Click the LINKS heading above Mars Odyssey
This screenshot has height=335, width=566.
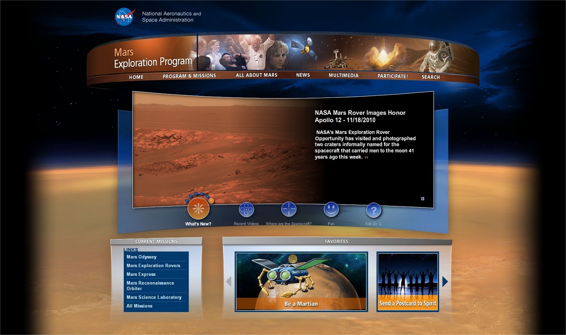pyautogui.click(x=131, y=250)
